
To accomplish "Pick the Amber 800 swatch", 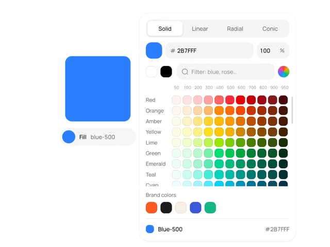I will [x=262, y=121].
